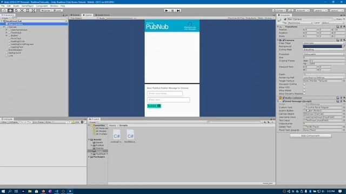Click the Maximize On Play button
Viewport: 346px width, 194px height.
(236, 18)
